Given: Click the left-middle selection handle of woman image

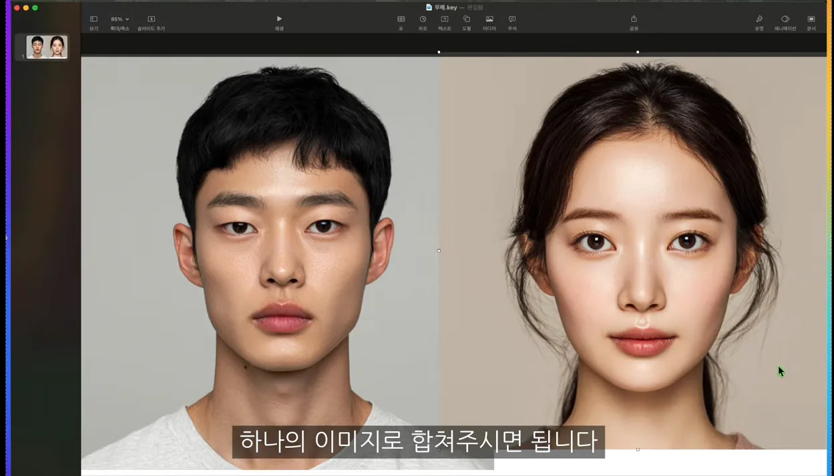Looking at the screenshot, I should click(439, 251).
